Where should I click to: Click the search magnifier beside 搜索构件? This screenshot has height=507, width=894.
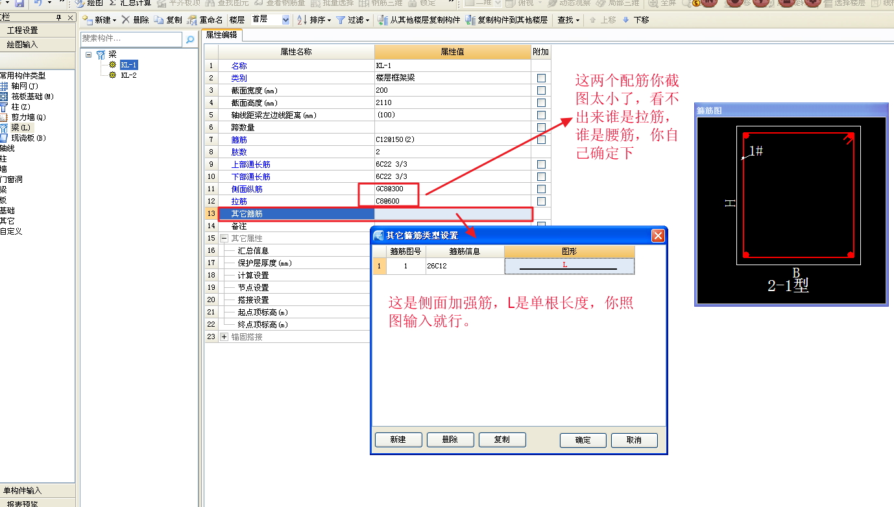190,40
